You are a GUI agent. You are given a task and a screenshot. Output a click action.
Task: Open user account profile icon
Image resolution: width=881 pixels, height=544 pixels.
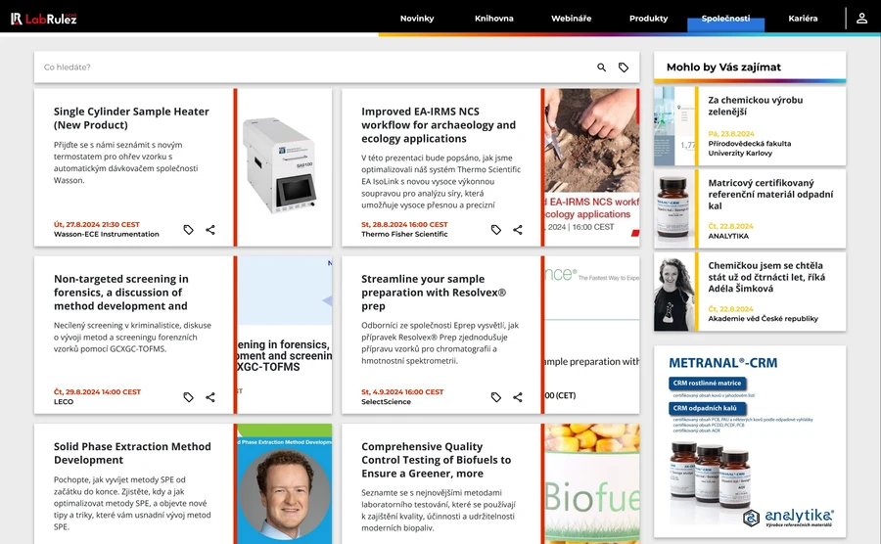(861, 19)
